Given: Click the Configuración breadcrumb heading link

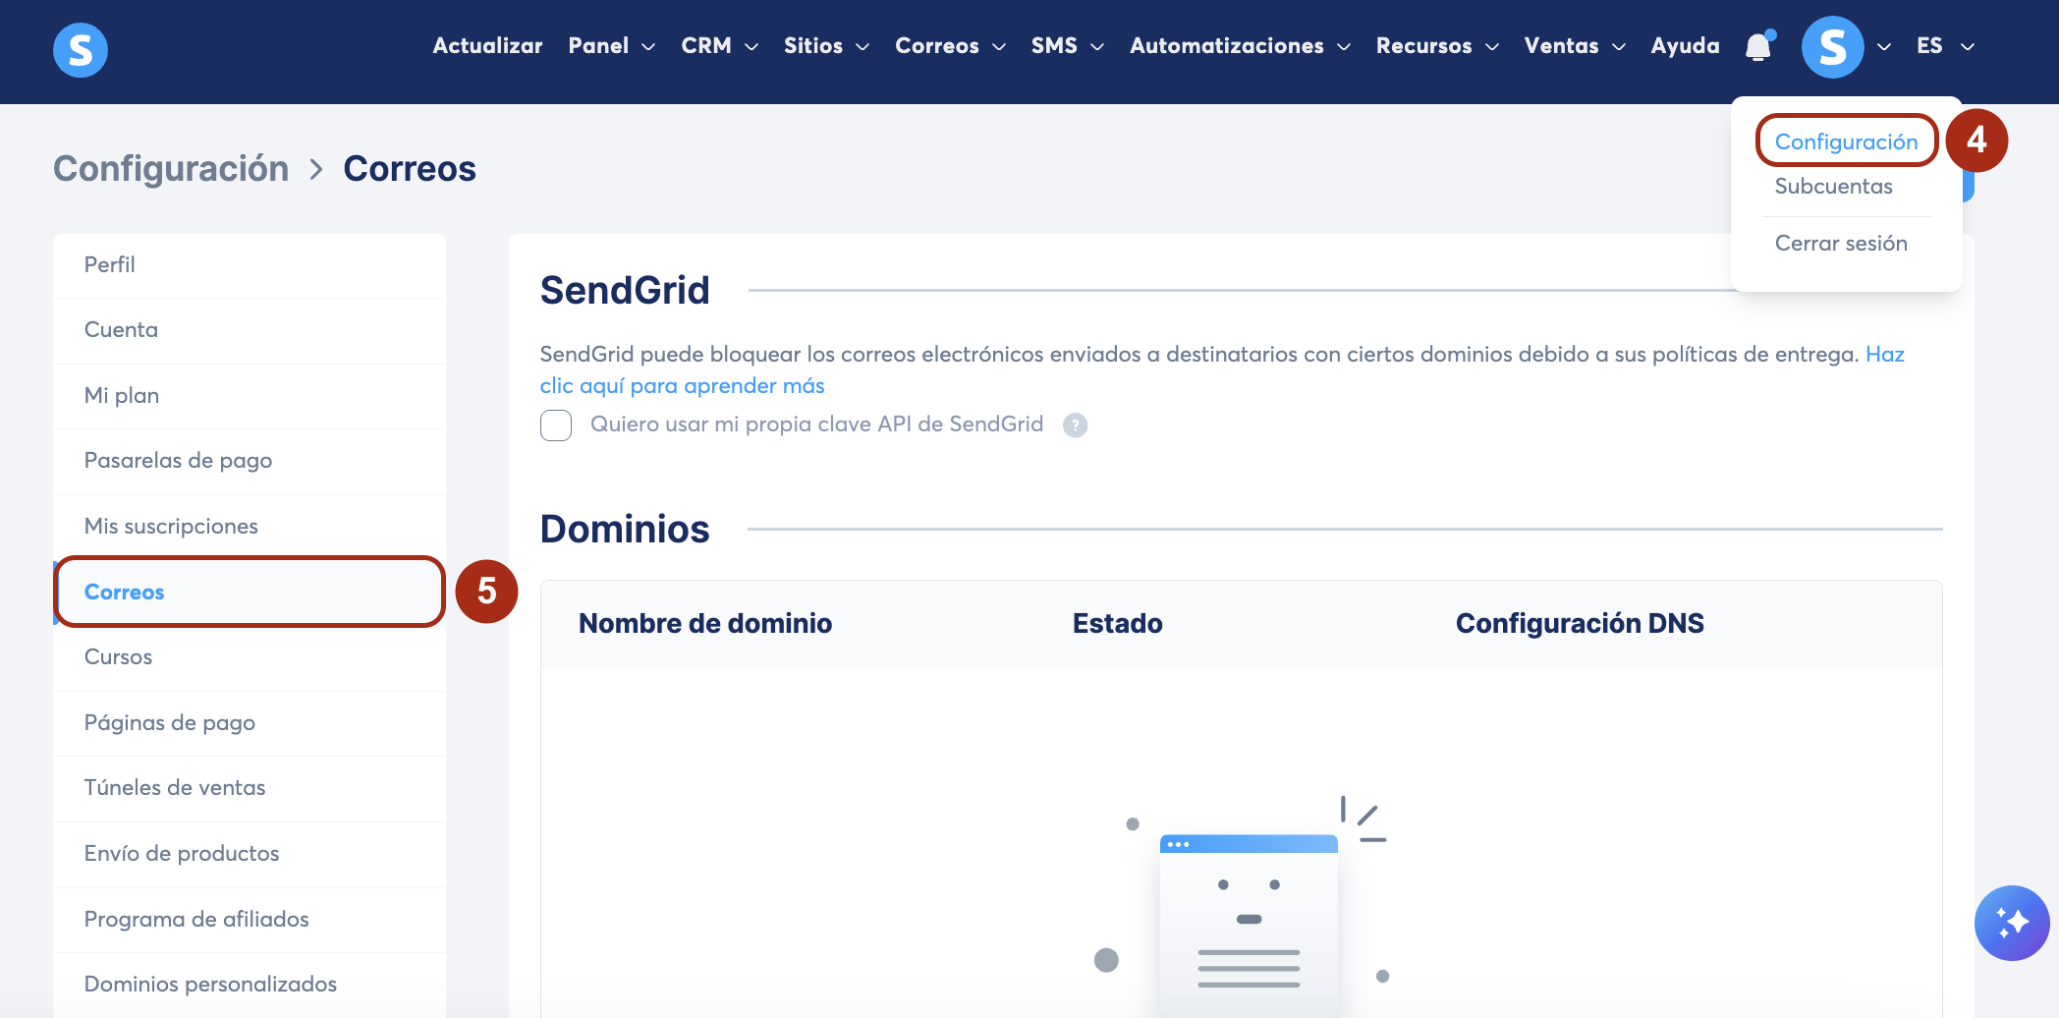Looking at the screenshot, I should point(171,169).
